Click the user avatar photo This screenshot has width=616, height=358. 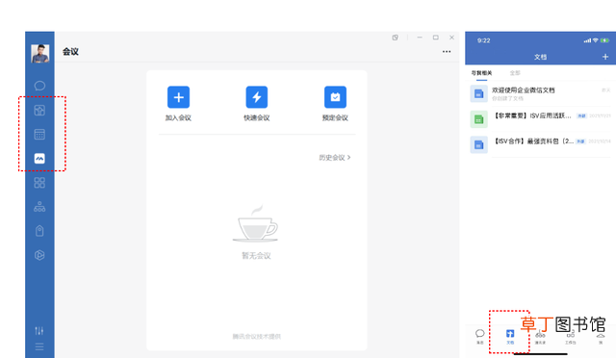point(40,54)
